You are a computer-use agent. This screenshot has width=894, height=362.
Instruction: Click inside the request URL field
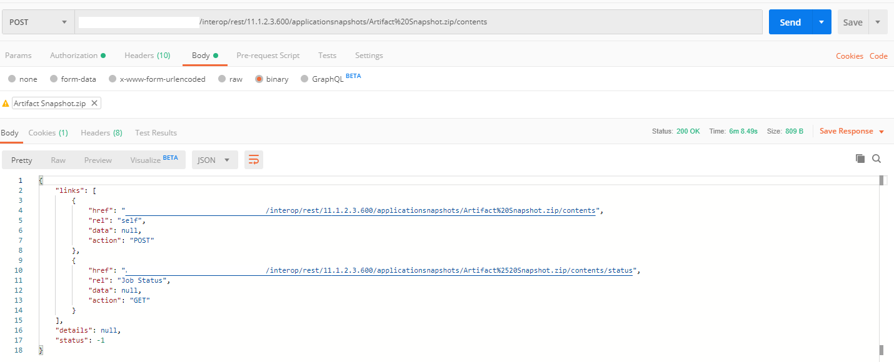pyautogui.click(x=375, y=21)
